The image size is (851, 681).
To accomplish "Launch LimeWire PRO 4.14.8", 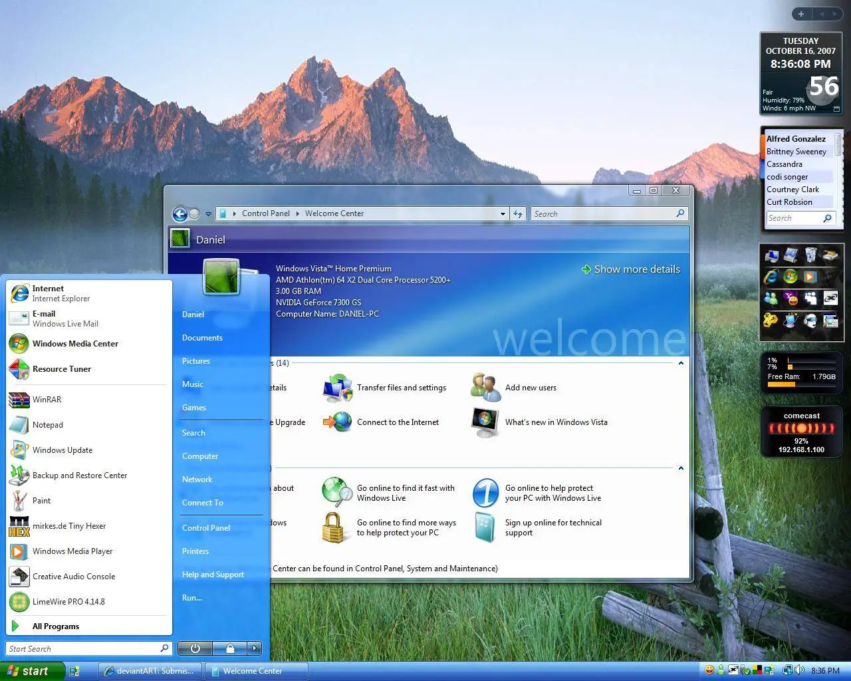I will tap(89, 602).
